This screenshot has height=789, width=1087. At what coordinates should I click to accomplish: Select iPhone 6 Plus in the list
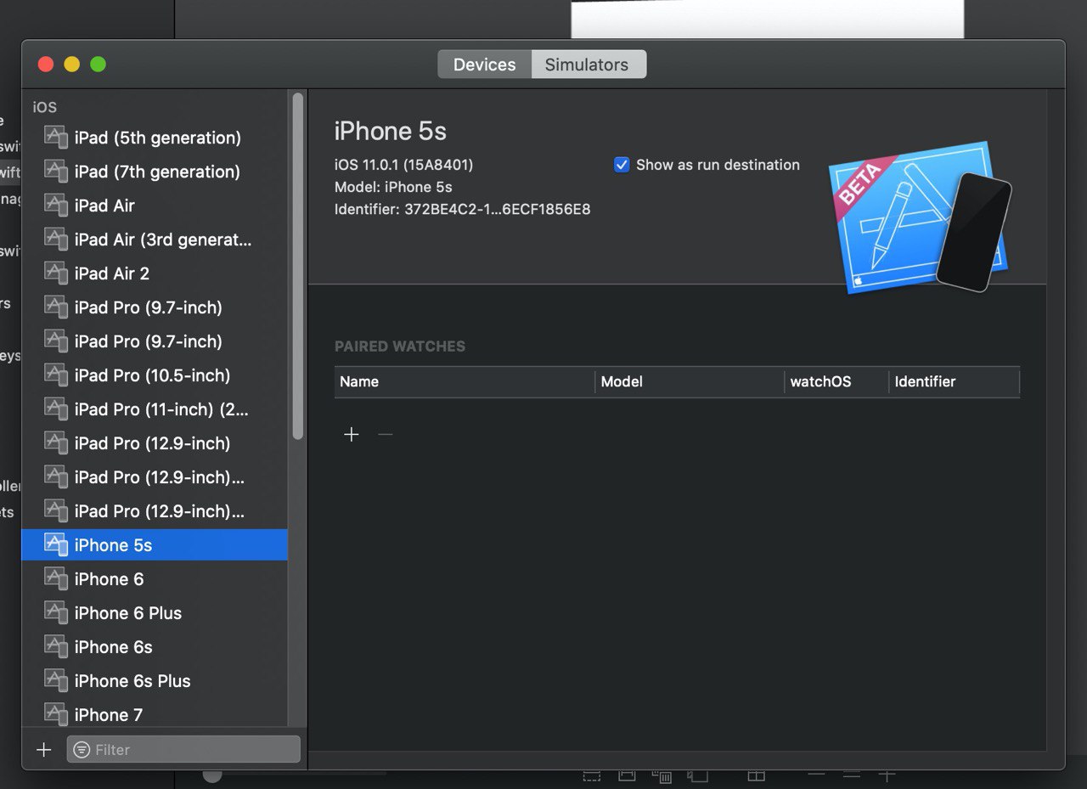(x=155, y=613)
